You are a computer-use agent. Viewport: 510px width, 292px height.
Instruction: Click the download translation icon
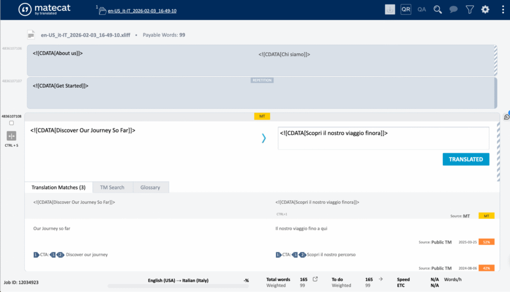pos(390,9)
